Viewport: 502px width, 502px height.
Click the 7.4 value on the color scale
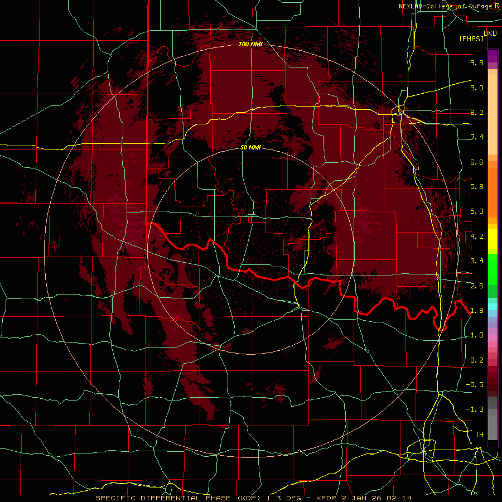(x=477, y=137)
